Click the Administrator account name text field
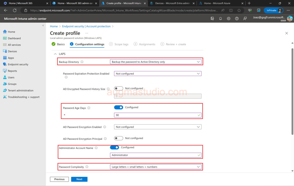The image size is (294, 186). [154, 155]
